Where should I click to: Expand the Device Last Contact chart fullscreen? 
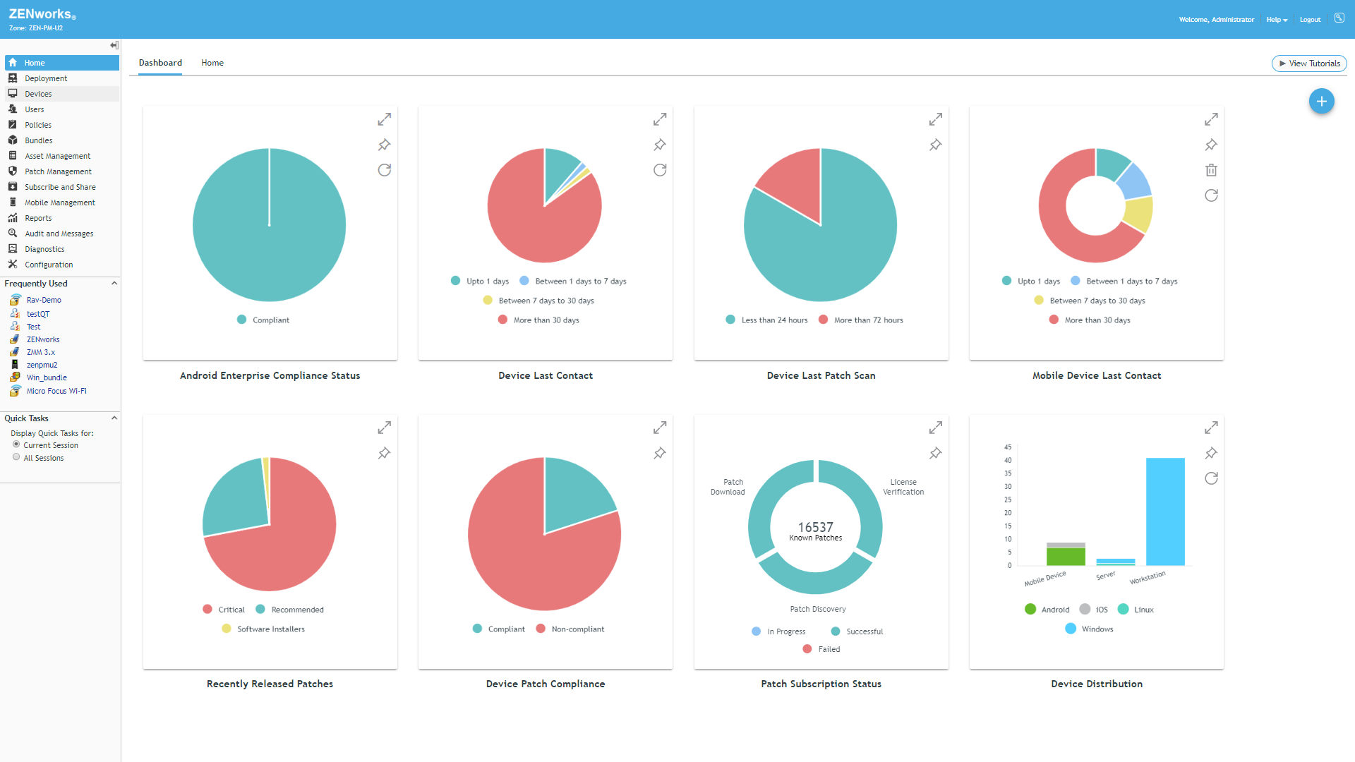pyautogui.click(x=660, y=119)
